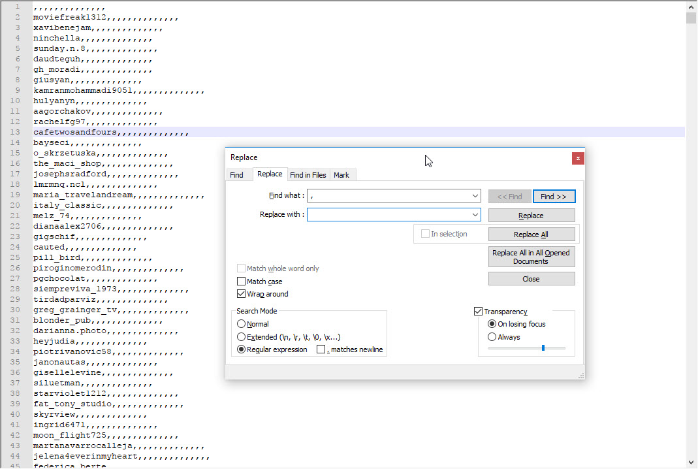Click the editor scrollbar up arrow
698x469 pixels.
pyautogui.click(x=691, y=7)
